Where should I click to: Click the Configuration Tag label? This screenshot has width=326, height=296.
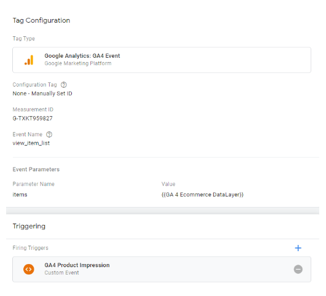[35, 85]
